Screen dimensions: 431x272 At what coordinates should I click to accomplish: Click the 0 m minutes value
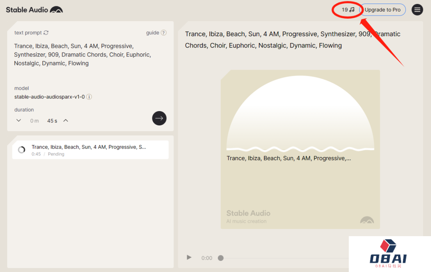34,121
